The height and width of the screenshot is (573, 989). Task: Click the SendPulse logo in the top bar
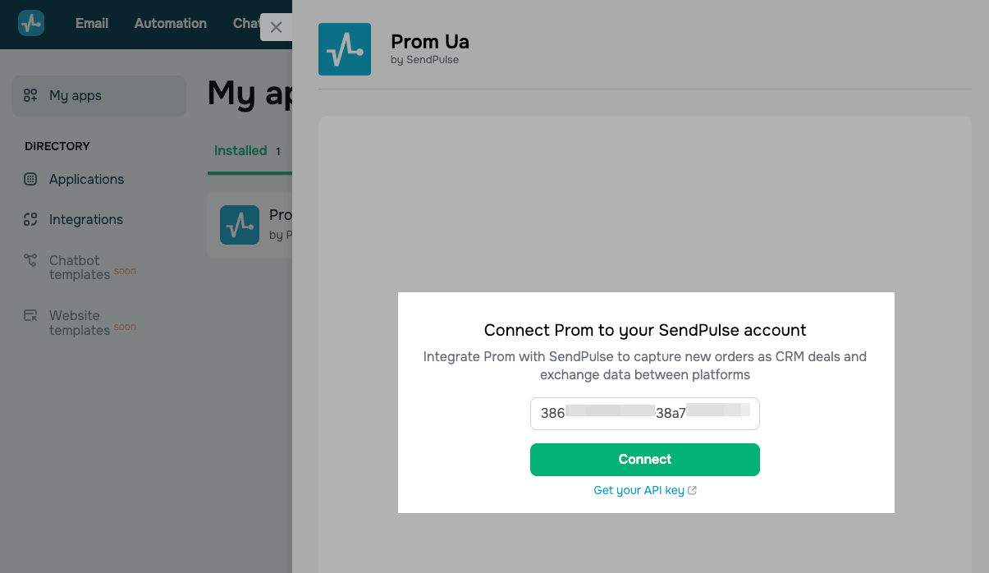click(31, 23)
